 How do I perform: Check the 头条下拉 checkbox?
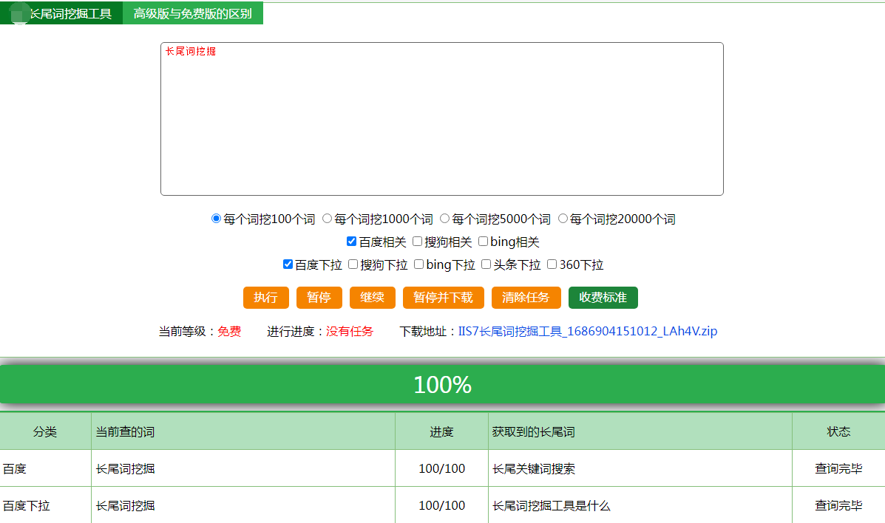(x=486, y=264)
